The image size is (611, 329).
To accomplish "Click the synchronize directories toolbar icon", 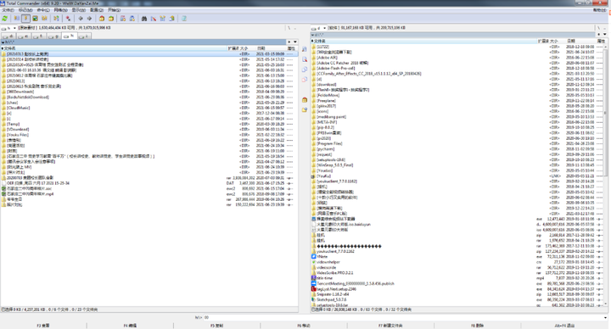I will [162, 19].
